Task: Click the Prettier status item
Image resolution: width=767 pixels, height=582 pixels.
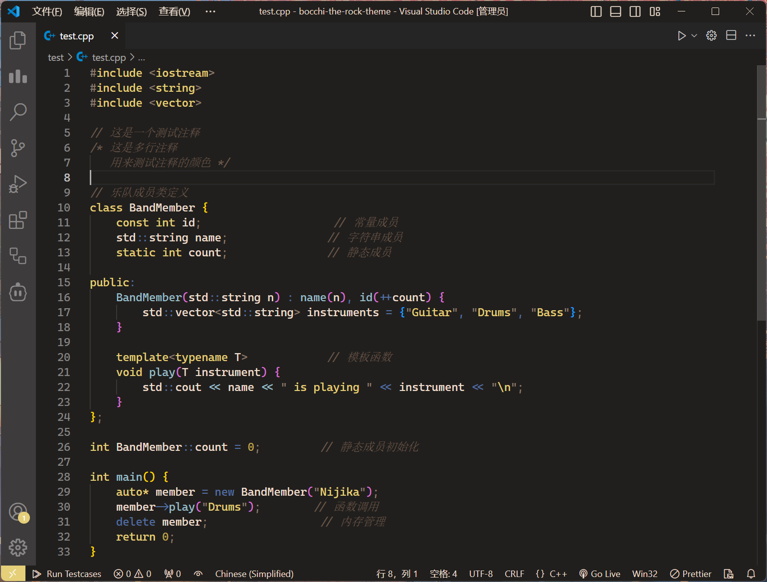Action: 691,574
